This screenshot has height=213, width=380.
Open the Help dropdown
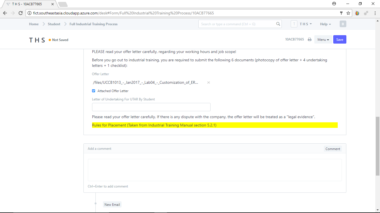325,24
